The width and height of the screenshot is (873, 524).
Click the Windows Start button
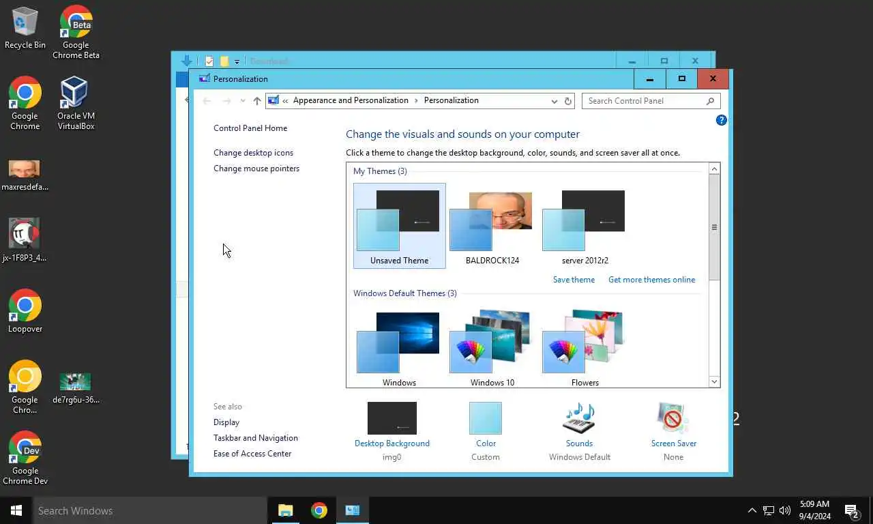pos(16,510)
